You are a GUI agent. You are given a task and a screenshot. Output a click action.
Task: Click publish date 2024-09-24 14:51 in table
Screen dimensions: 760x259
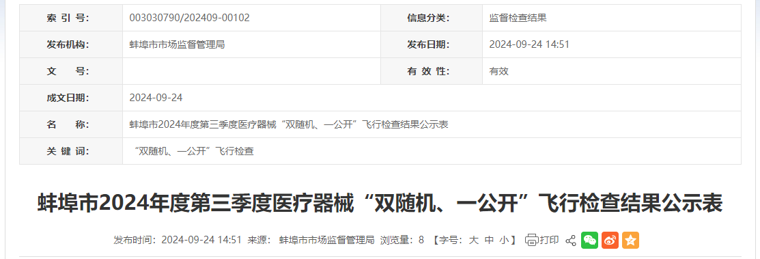529,44
